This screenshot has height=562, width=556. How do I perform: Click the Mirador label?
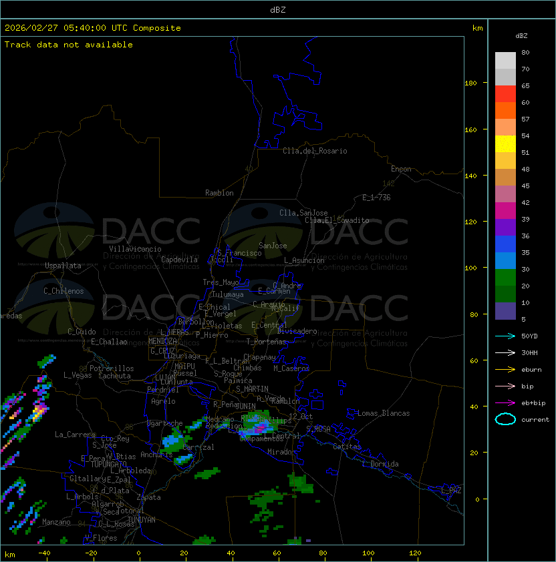tap(282, 452)
